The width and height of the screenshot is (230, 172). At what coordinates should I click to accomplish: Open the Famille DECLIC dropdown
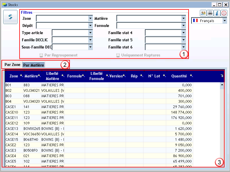(x=90, y=40)
